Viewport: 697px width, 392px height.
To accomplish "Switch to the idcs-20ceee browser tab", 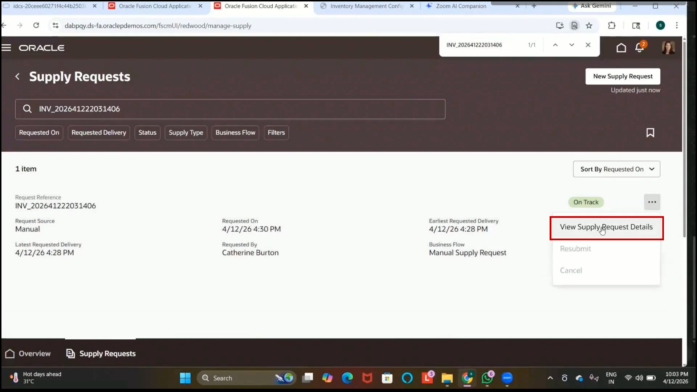I will (x=50, y=6).
